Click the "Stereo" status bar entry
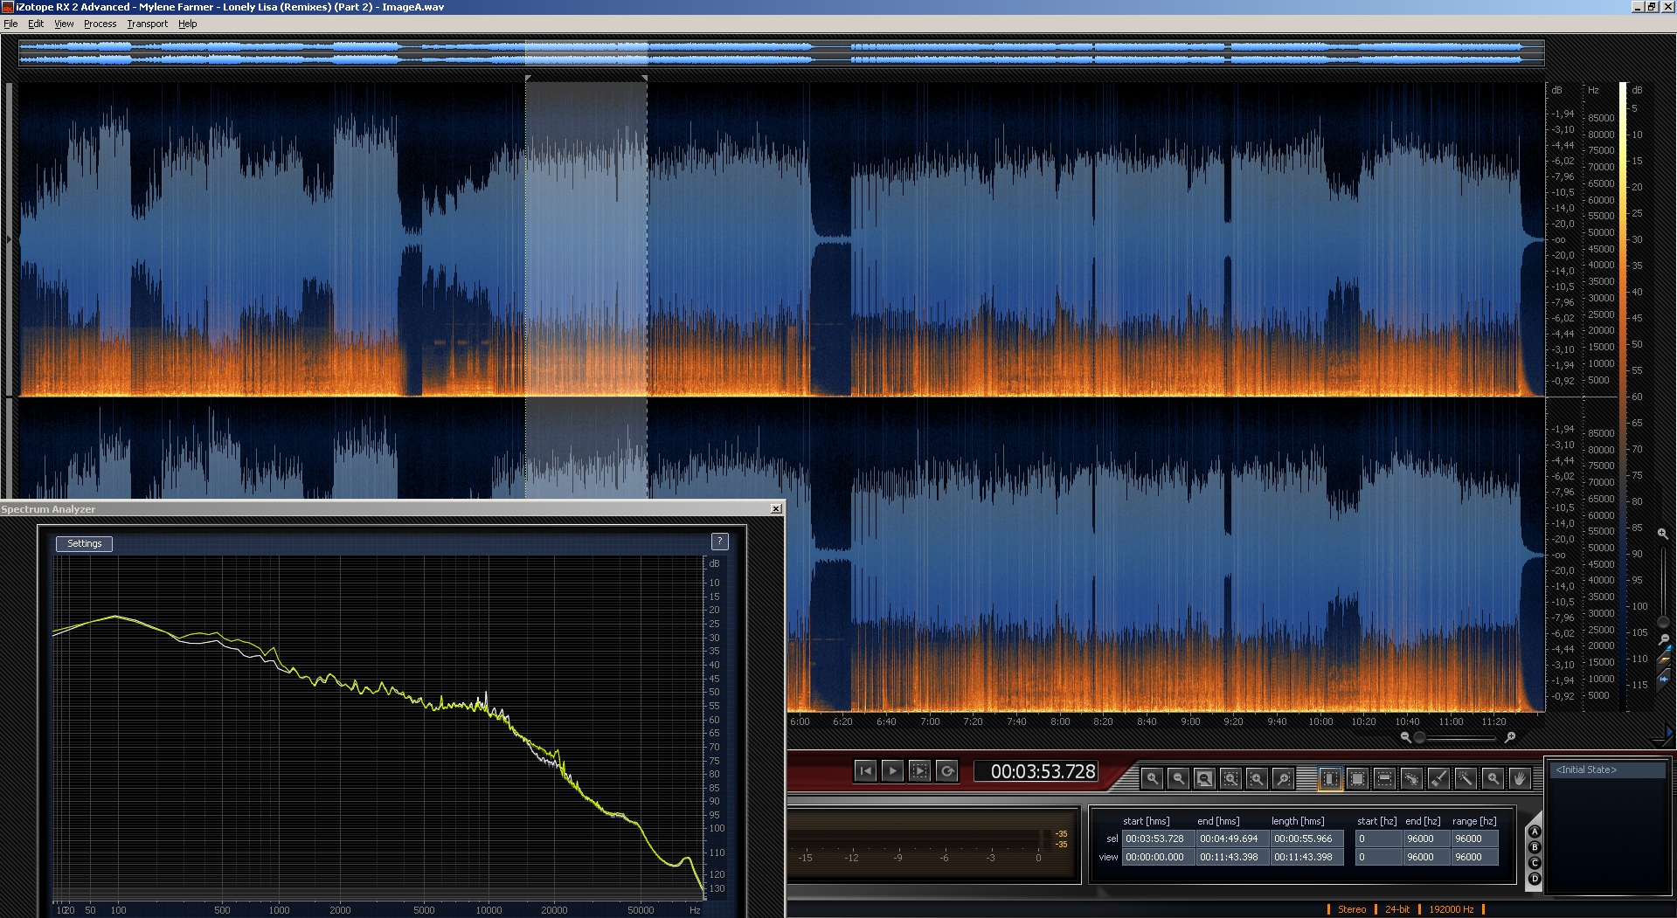 point(1352,909)
